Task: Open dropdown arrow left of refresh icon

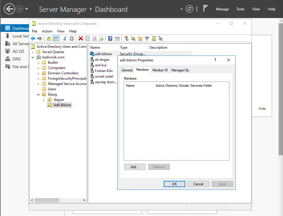Action: tap(181, 9)
